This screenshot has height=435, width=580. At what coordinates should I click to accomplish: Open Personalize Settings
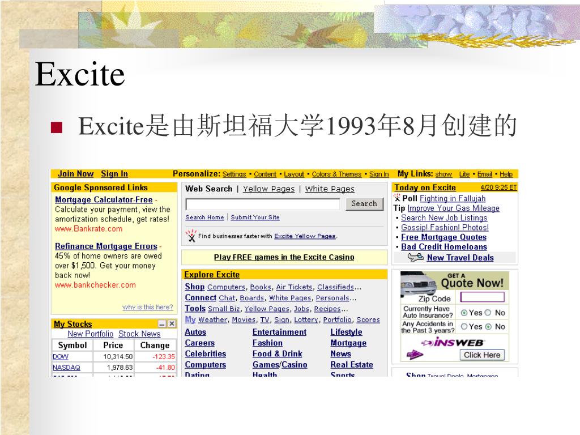(234, 174)
